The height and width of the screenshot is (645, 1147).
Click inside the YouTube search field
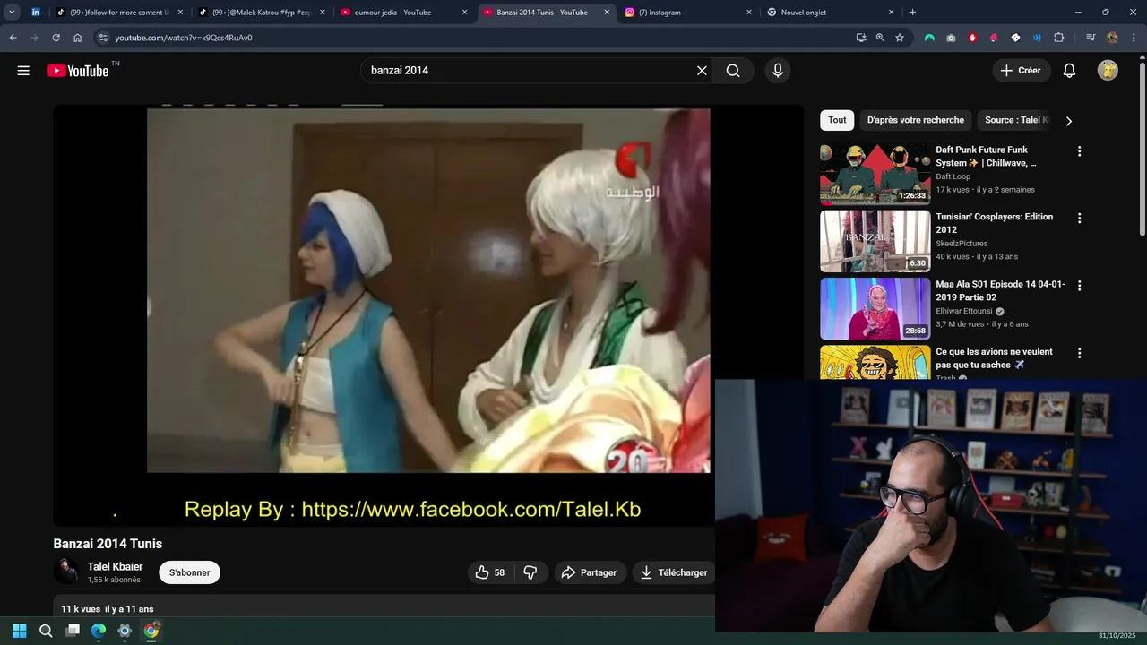click(x=529, y=71)
